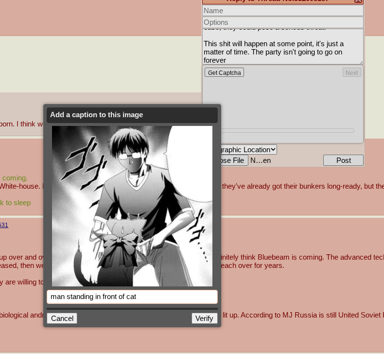
Task: Click greentext 'coming.'
Action: (15, 178)
